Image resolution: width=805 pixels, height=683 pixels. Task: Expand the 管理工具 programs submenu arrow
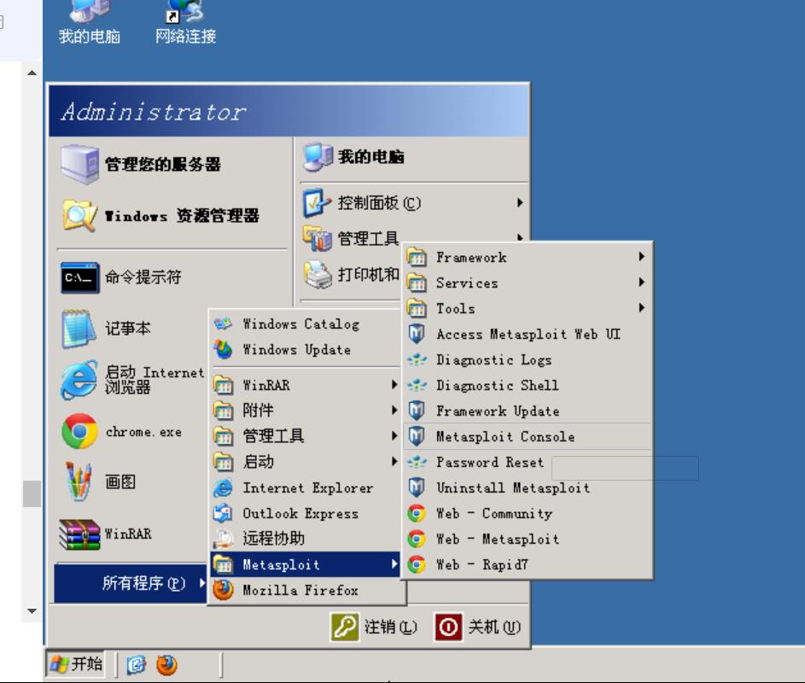click(x=394, y=435)
